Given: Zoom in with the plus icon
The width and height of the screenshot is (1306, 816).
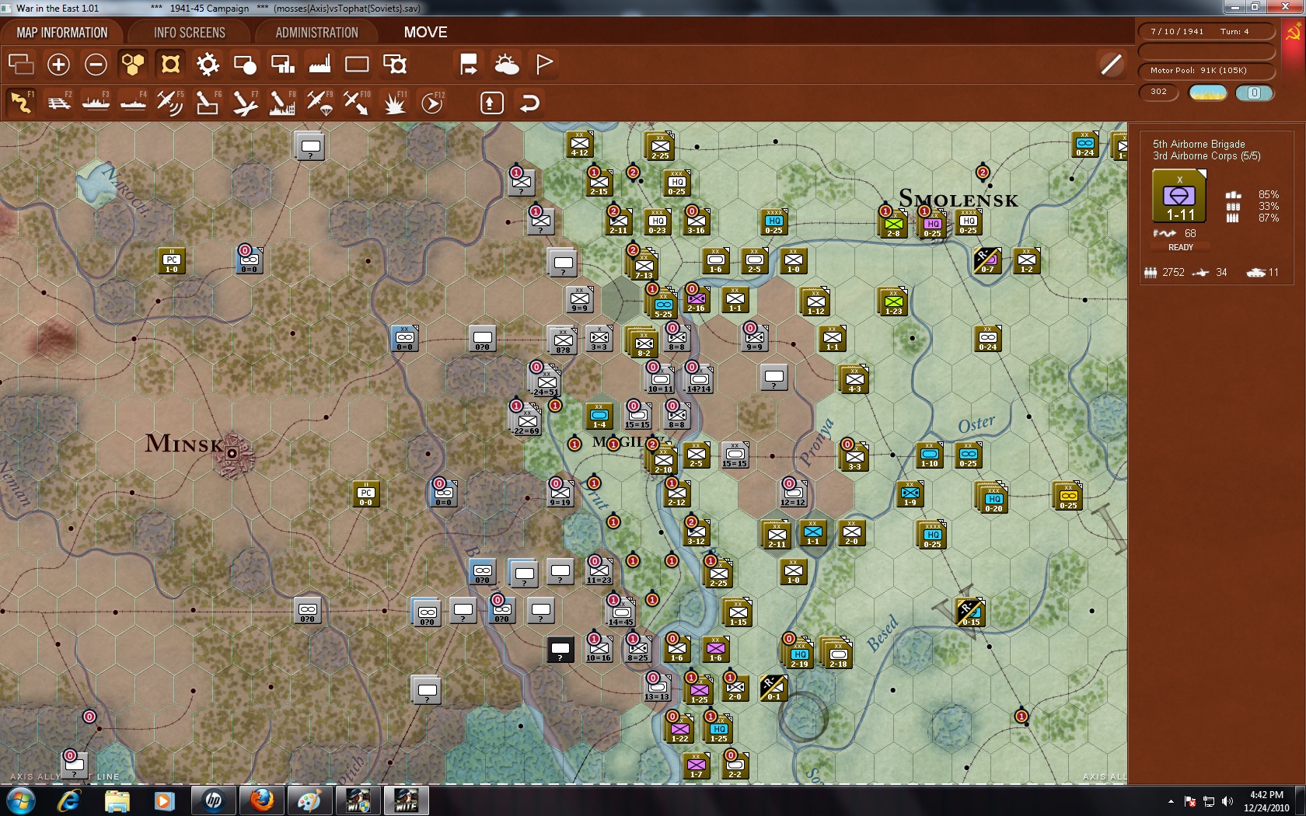Looking at the screenshot, I should click(x=58, y=65).
